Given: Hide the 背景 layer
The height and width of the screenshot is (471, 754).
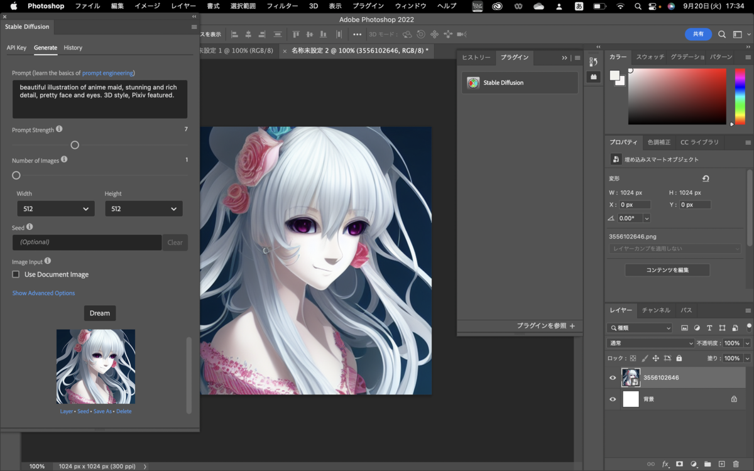Looking at the screenshot, I should [x=613, y=399].
